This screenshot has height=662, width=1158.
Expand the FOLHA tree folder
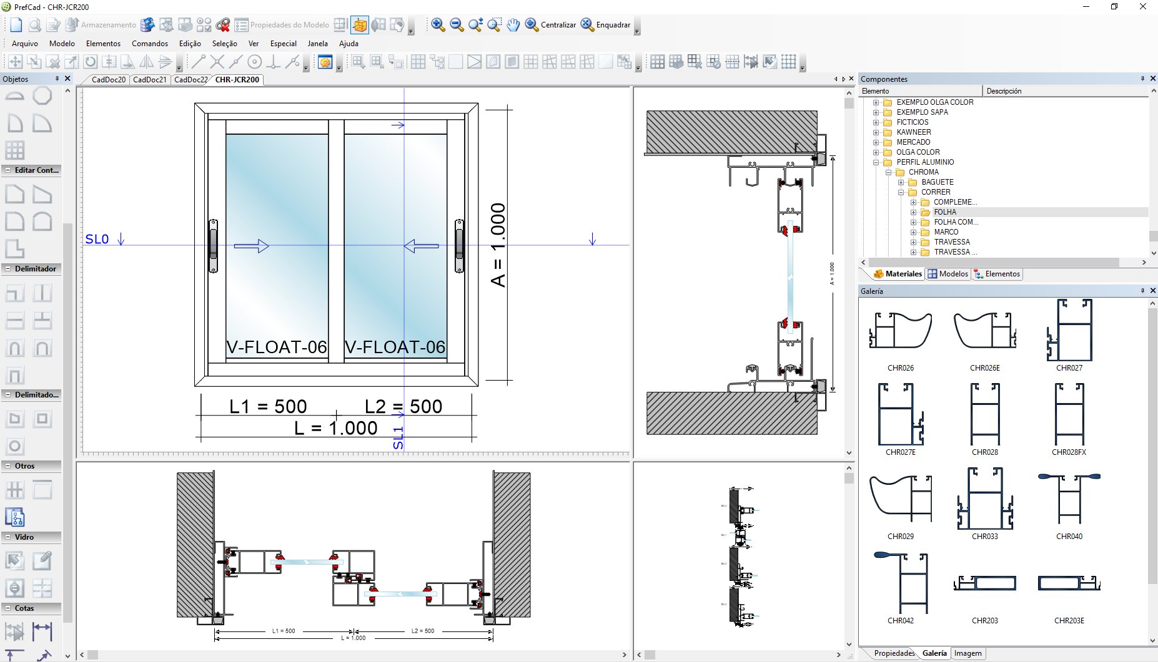coord(913,212)
